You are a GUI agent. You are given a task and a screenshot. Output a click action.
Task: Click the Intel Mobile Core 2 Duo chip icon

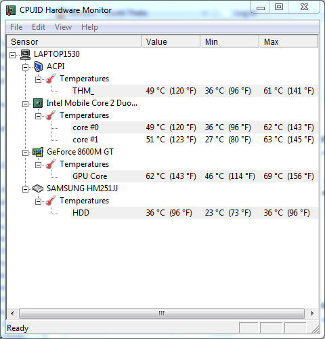coord(38,103)
